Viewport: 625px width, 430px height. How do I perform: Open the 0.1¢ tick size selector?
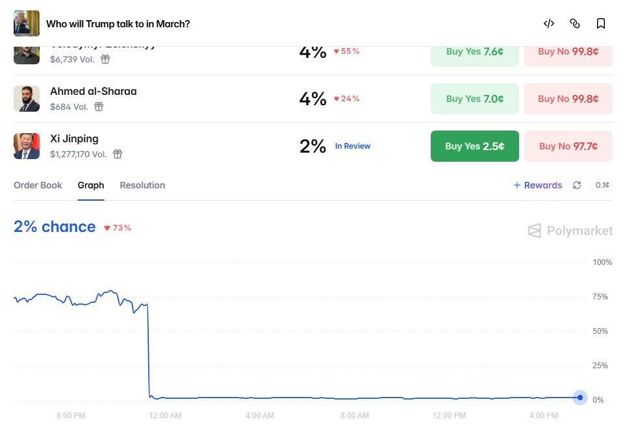tap(602, 185)
